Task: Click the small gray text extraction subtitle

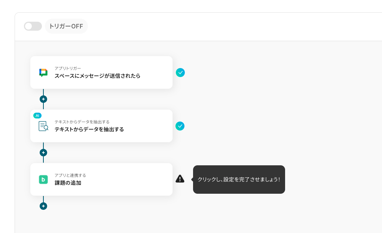Action: [x=82, y=122]
